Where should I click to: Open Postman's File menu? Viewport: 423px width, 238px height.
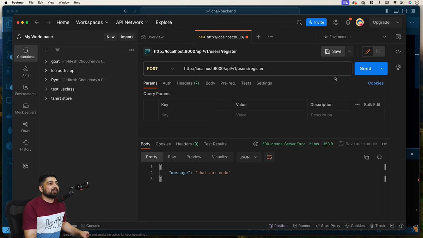[x=31, y=2]
